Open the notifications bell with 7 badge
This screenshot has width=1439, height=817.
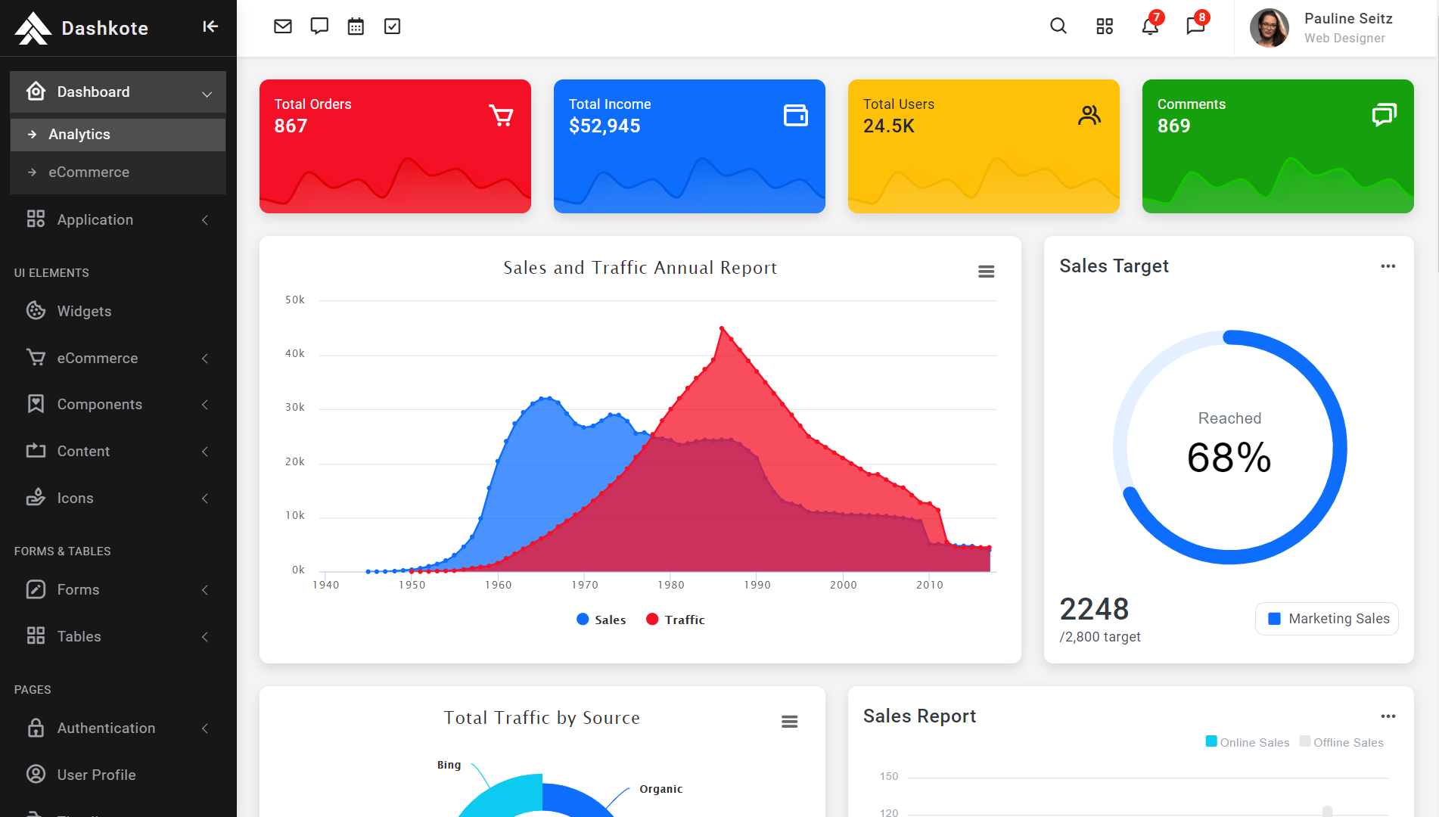[1149, 27]
